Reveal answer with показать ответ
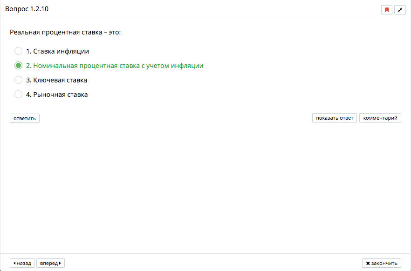This screenshot has width=411, height=271. [334, 118]
